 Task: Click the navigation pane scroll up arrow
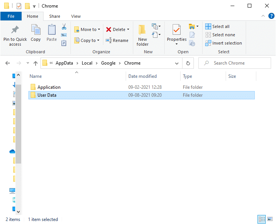[18, 75]
